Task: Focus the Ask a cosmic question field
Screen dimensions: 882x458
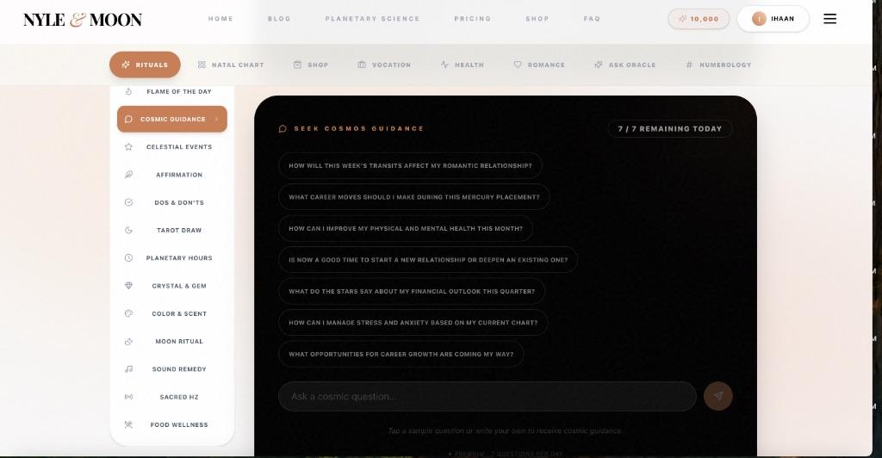Action: (x=488, y=397)
